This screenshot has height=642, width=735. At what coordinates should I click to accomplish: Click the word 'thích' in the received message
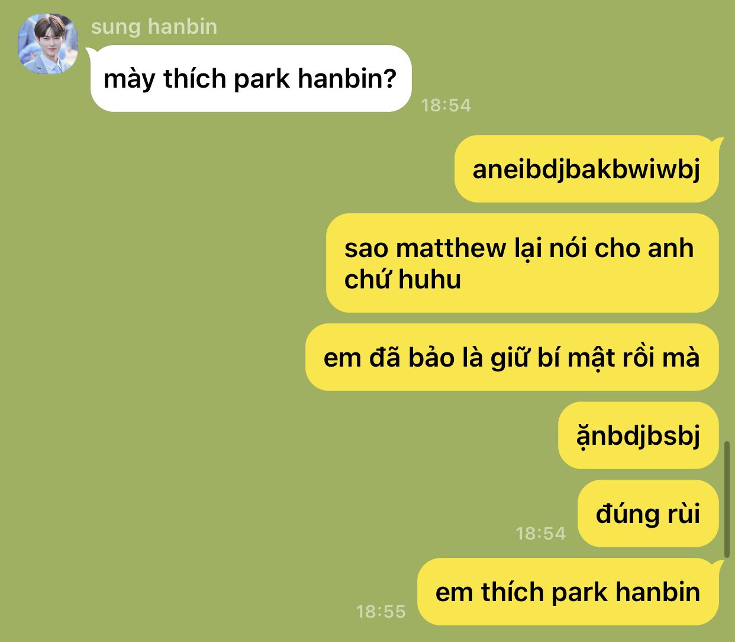point(195,78)
